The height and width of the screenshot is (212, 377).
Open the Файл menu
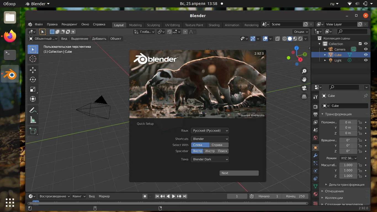(39, 24)
